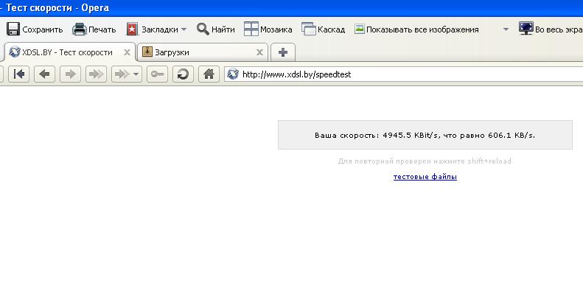583x294 pixels.
Task: Click the Rewind navigation button
Action: (19, 74)
